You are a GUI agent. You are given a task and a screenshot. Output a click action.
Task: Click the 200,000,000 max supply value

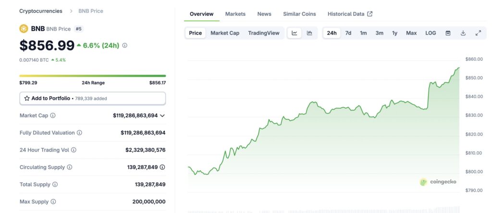coord(149,202)
